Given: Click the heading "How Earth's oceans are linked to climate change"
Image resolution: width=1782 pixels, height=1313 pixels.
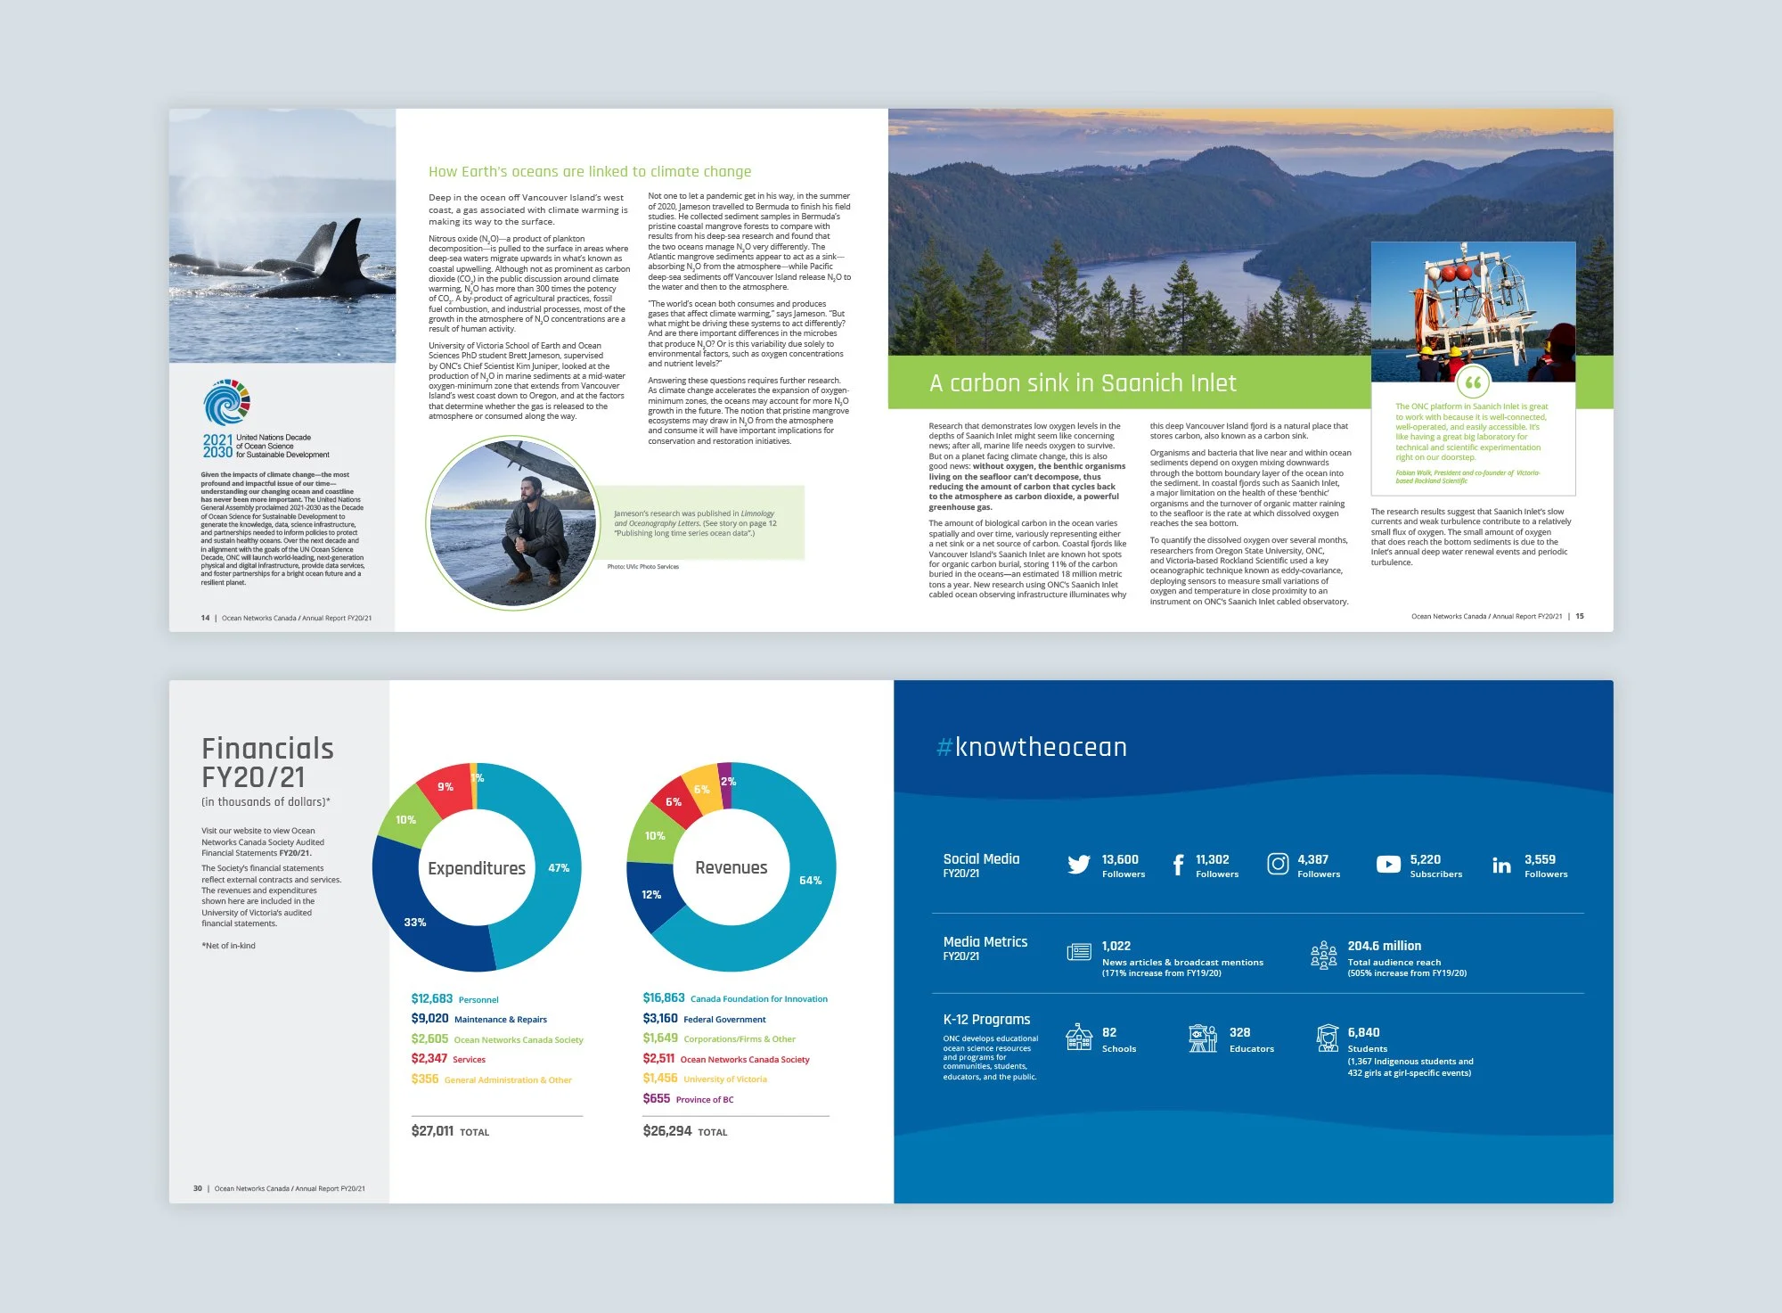Looking at the screenshot, I should point(590,171).
